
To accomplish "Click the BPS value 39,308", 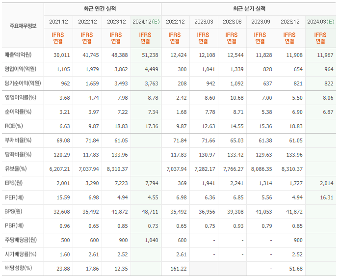I will click(x=235, y=212).
